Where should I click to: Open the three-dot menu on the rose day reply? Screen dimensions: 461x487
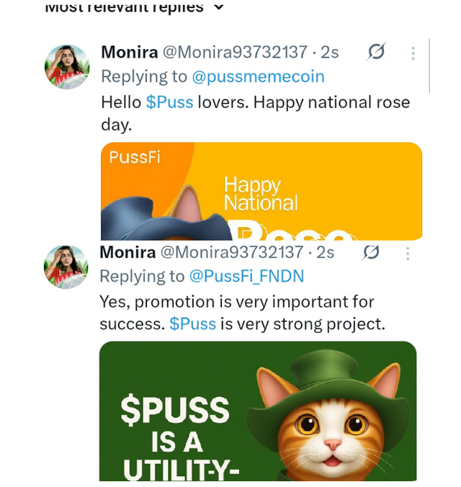413,53
